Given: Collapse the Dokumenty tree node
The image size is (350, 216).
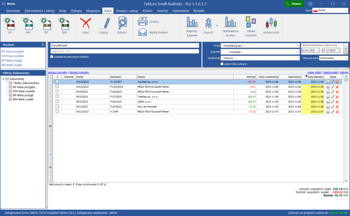Looking at the screenshot, I should pos(3,79).
